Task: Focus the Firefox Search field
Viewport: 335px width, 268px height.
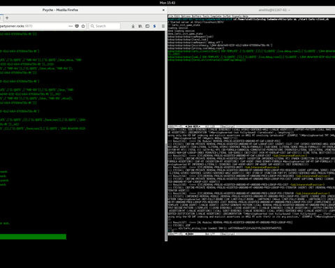Action: 105,26
